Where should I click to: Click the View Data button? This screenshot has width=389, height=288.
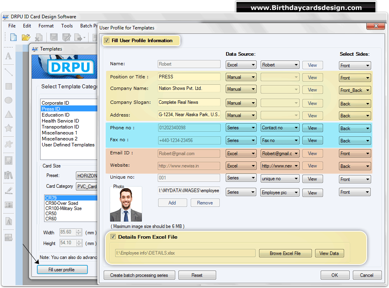329,253
